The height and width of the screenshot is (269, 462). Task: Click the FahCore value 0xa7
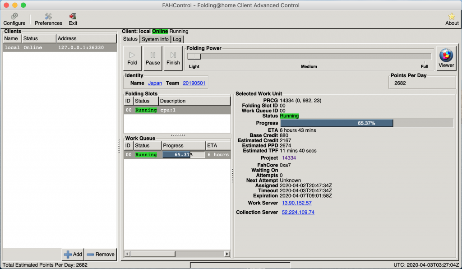point(285,165)
